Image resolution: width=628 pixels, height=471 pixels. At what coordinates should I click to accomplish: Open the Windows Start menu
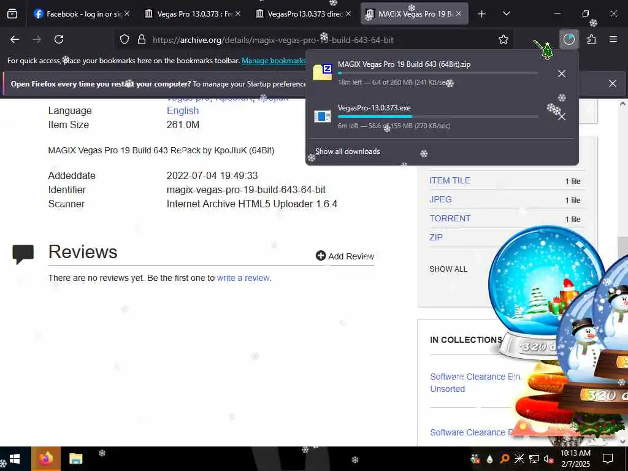15,459
